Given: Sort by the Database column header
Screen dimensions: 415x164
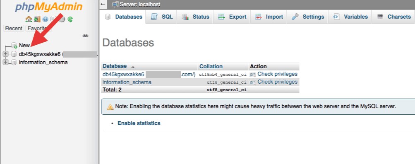Looking at the screenshot, I should [115, 66].
